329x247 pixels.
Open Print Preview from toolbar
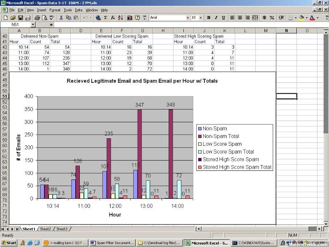pyautogui.click(x=44, y=18)
